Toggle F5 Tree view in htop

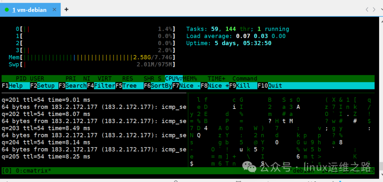pos(129,86)
